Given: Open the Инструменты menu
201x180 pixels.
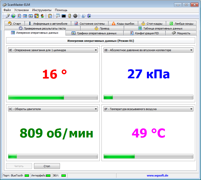Looking at the screenshot, I should [42, 10].
